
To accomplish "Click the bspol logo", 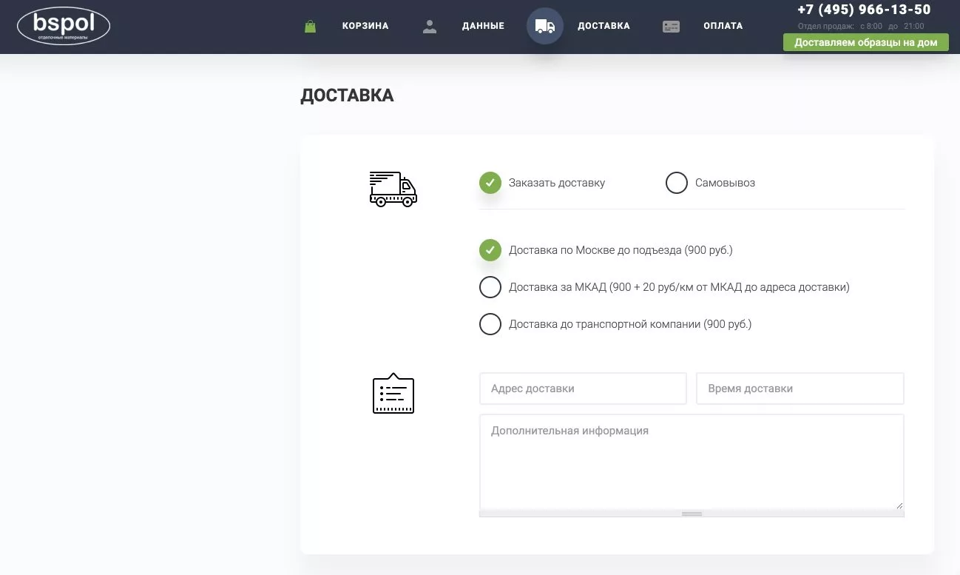I will [64, 26].
